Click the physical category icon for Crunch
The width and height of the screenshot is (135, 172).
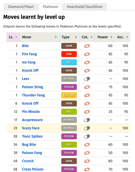(87, 161)
